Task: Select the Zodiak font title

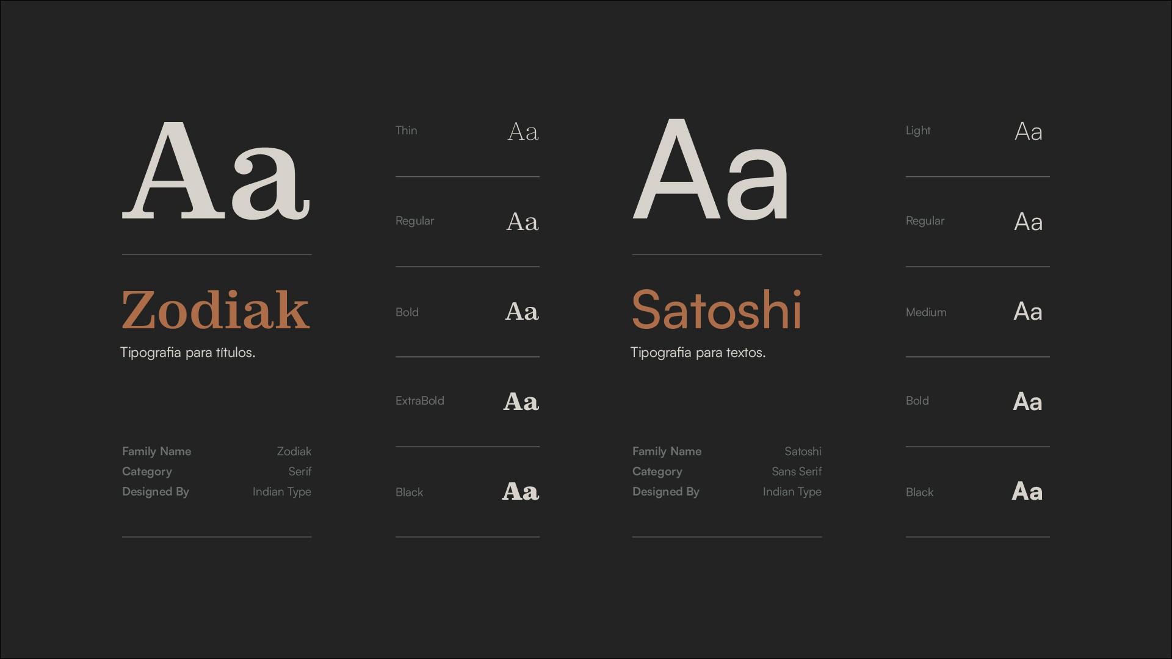Action: pyautogui.click(x=215, y=311)
